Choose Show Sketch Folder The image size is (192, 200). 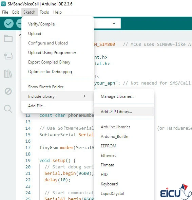click(58, 87)
